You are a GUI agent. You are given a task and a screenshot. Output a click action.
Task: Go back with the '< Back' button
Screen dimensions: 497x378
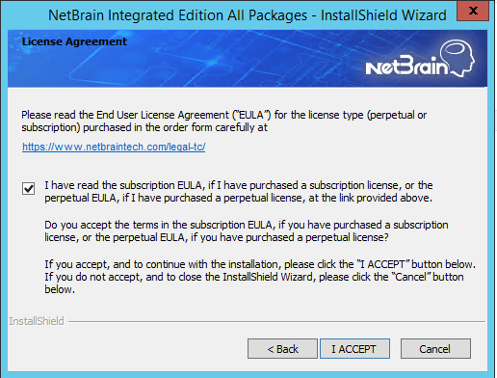tap(282, 349)
